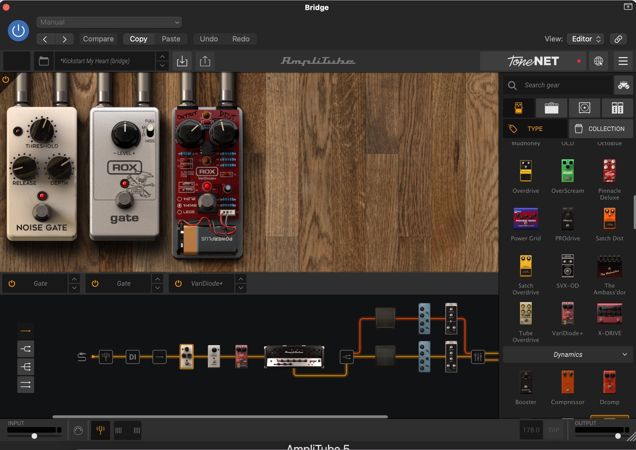Step to next preset with down chevron
This screenshot has height=450, width=636.
pos(162,65)
